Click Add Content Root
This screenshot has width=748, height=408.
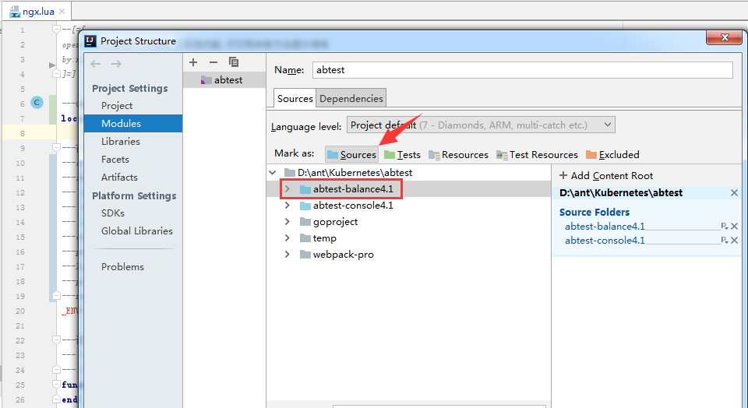[606, 176]
